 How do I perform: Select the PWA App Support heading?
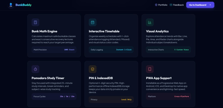click(159, 78)
